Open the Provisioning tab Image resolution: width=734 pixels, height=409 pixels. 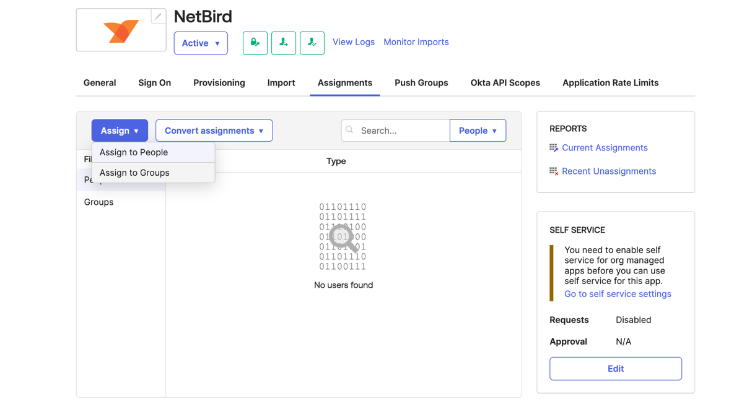pyautogui.click(x=219, y=83)
